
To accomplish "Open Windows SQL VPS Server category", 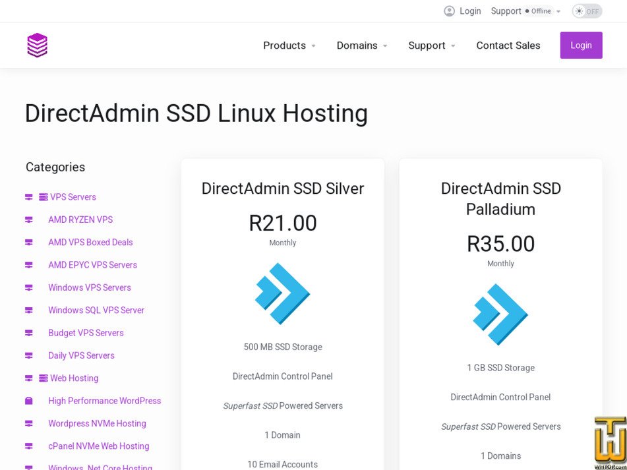I will (x=96, y=310).
